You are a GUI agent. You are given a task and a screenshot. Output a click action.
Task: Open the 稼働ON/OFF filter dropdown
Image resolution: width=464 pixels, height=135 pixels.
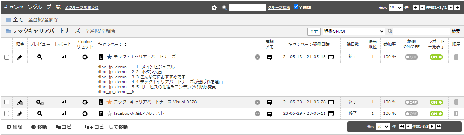354,31
